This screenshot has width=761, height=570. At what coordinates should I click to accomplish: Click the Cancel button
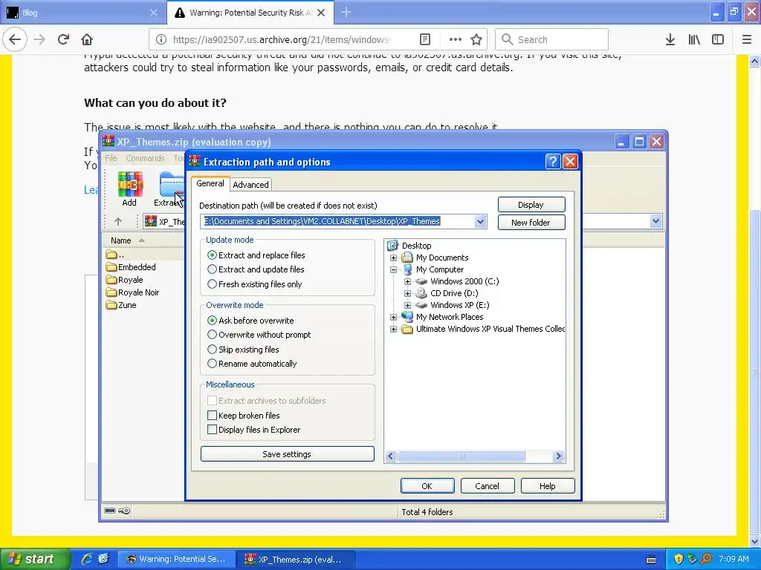488,485
